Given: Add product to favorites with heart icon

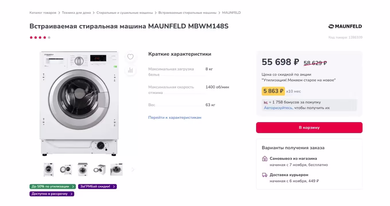Looking at the screenshot, I should (130, 57).
